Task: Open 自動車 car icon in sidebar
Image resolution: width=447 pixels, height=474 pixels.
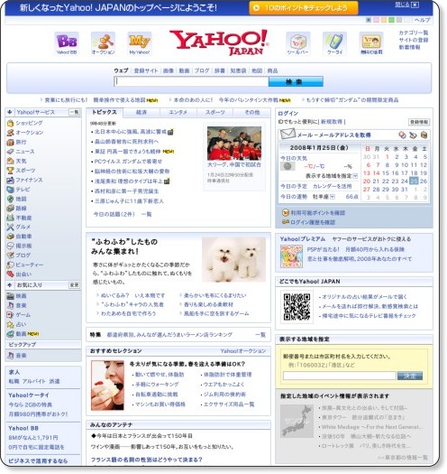Action: pos(10,237)
